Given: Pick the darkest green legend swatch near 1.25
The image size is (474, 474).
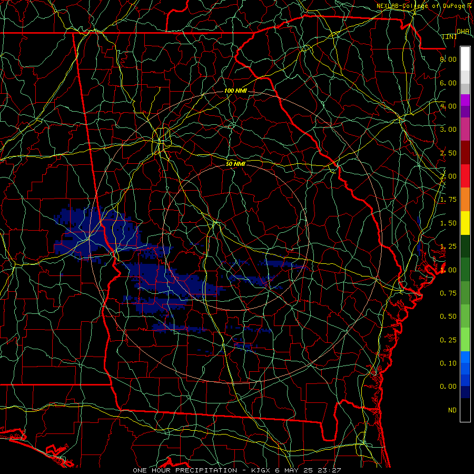Looking at the screenshot, I should coord(465,246).
